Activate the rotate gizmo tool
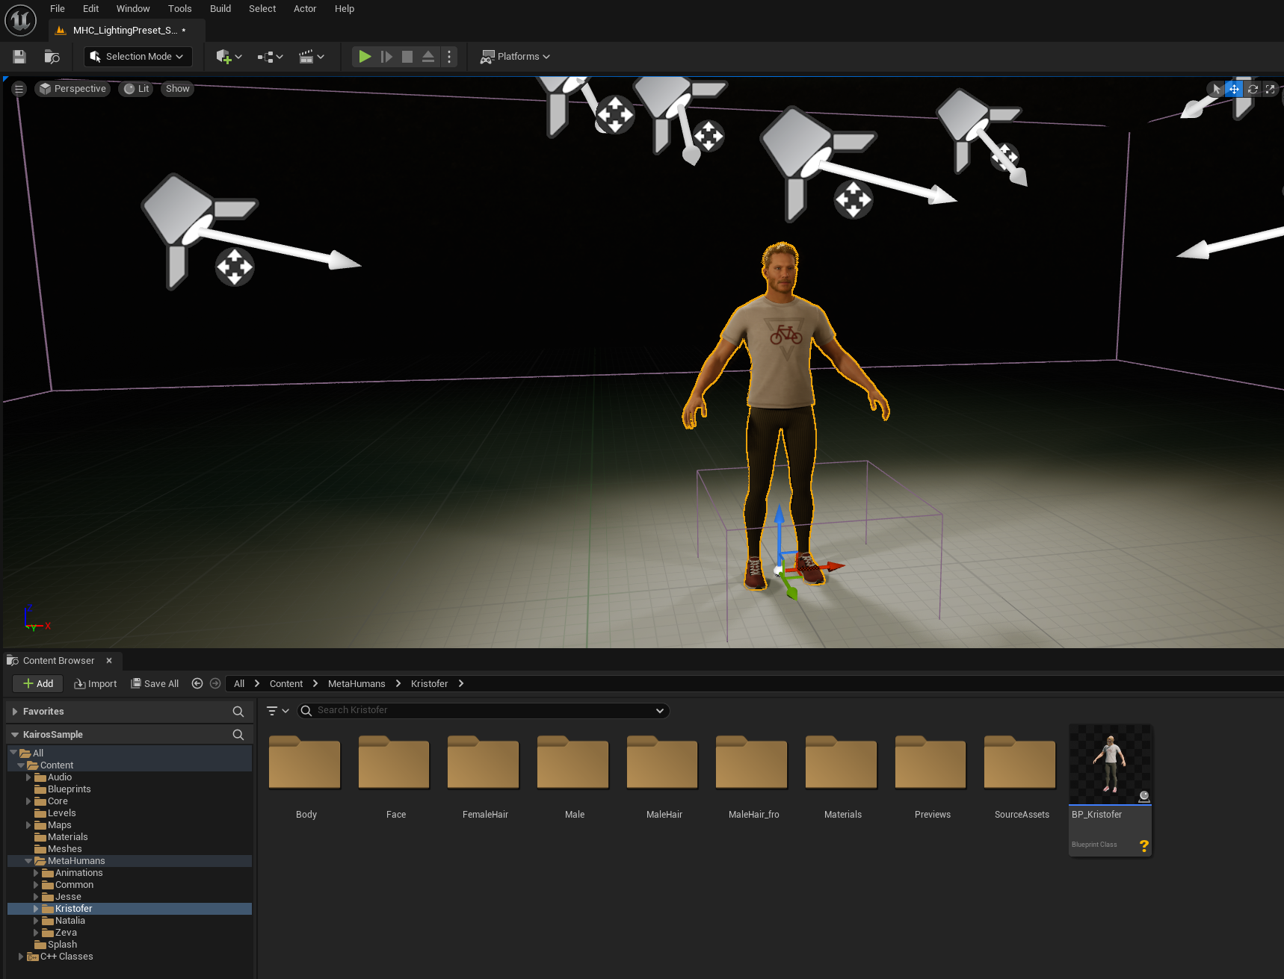The image size is (1284, 979). [1253, 89]
